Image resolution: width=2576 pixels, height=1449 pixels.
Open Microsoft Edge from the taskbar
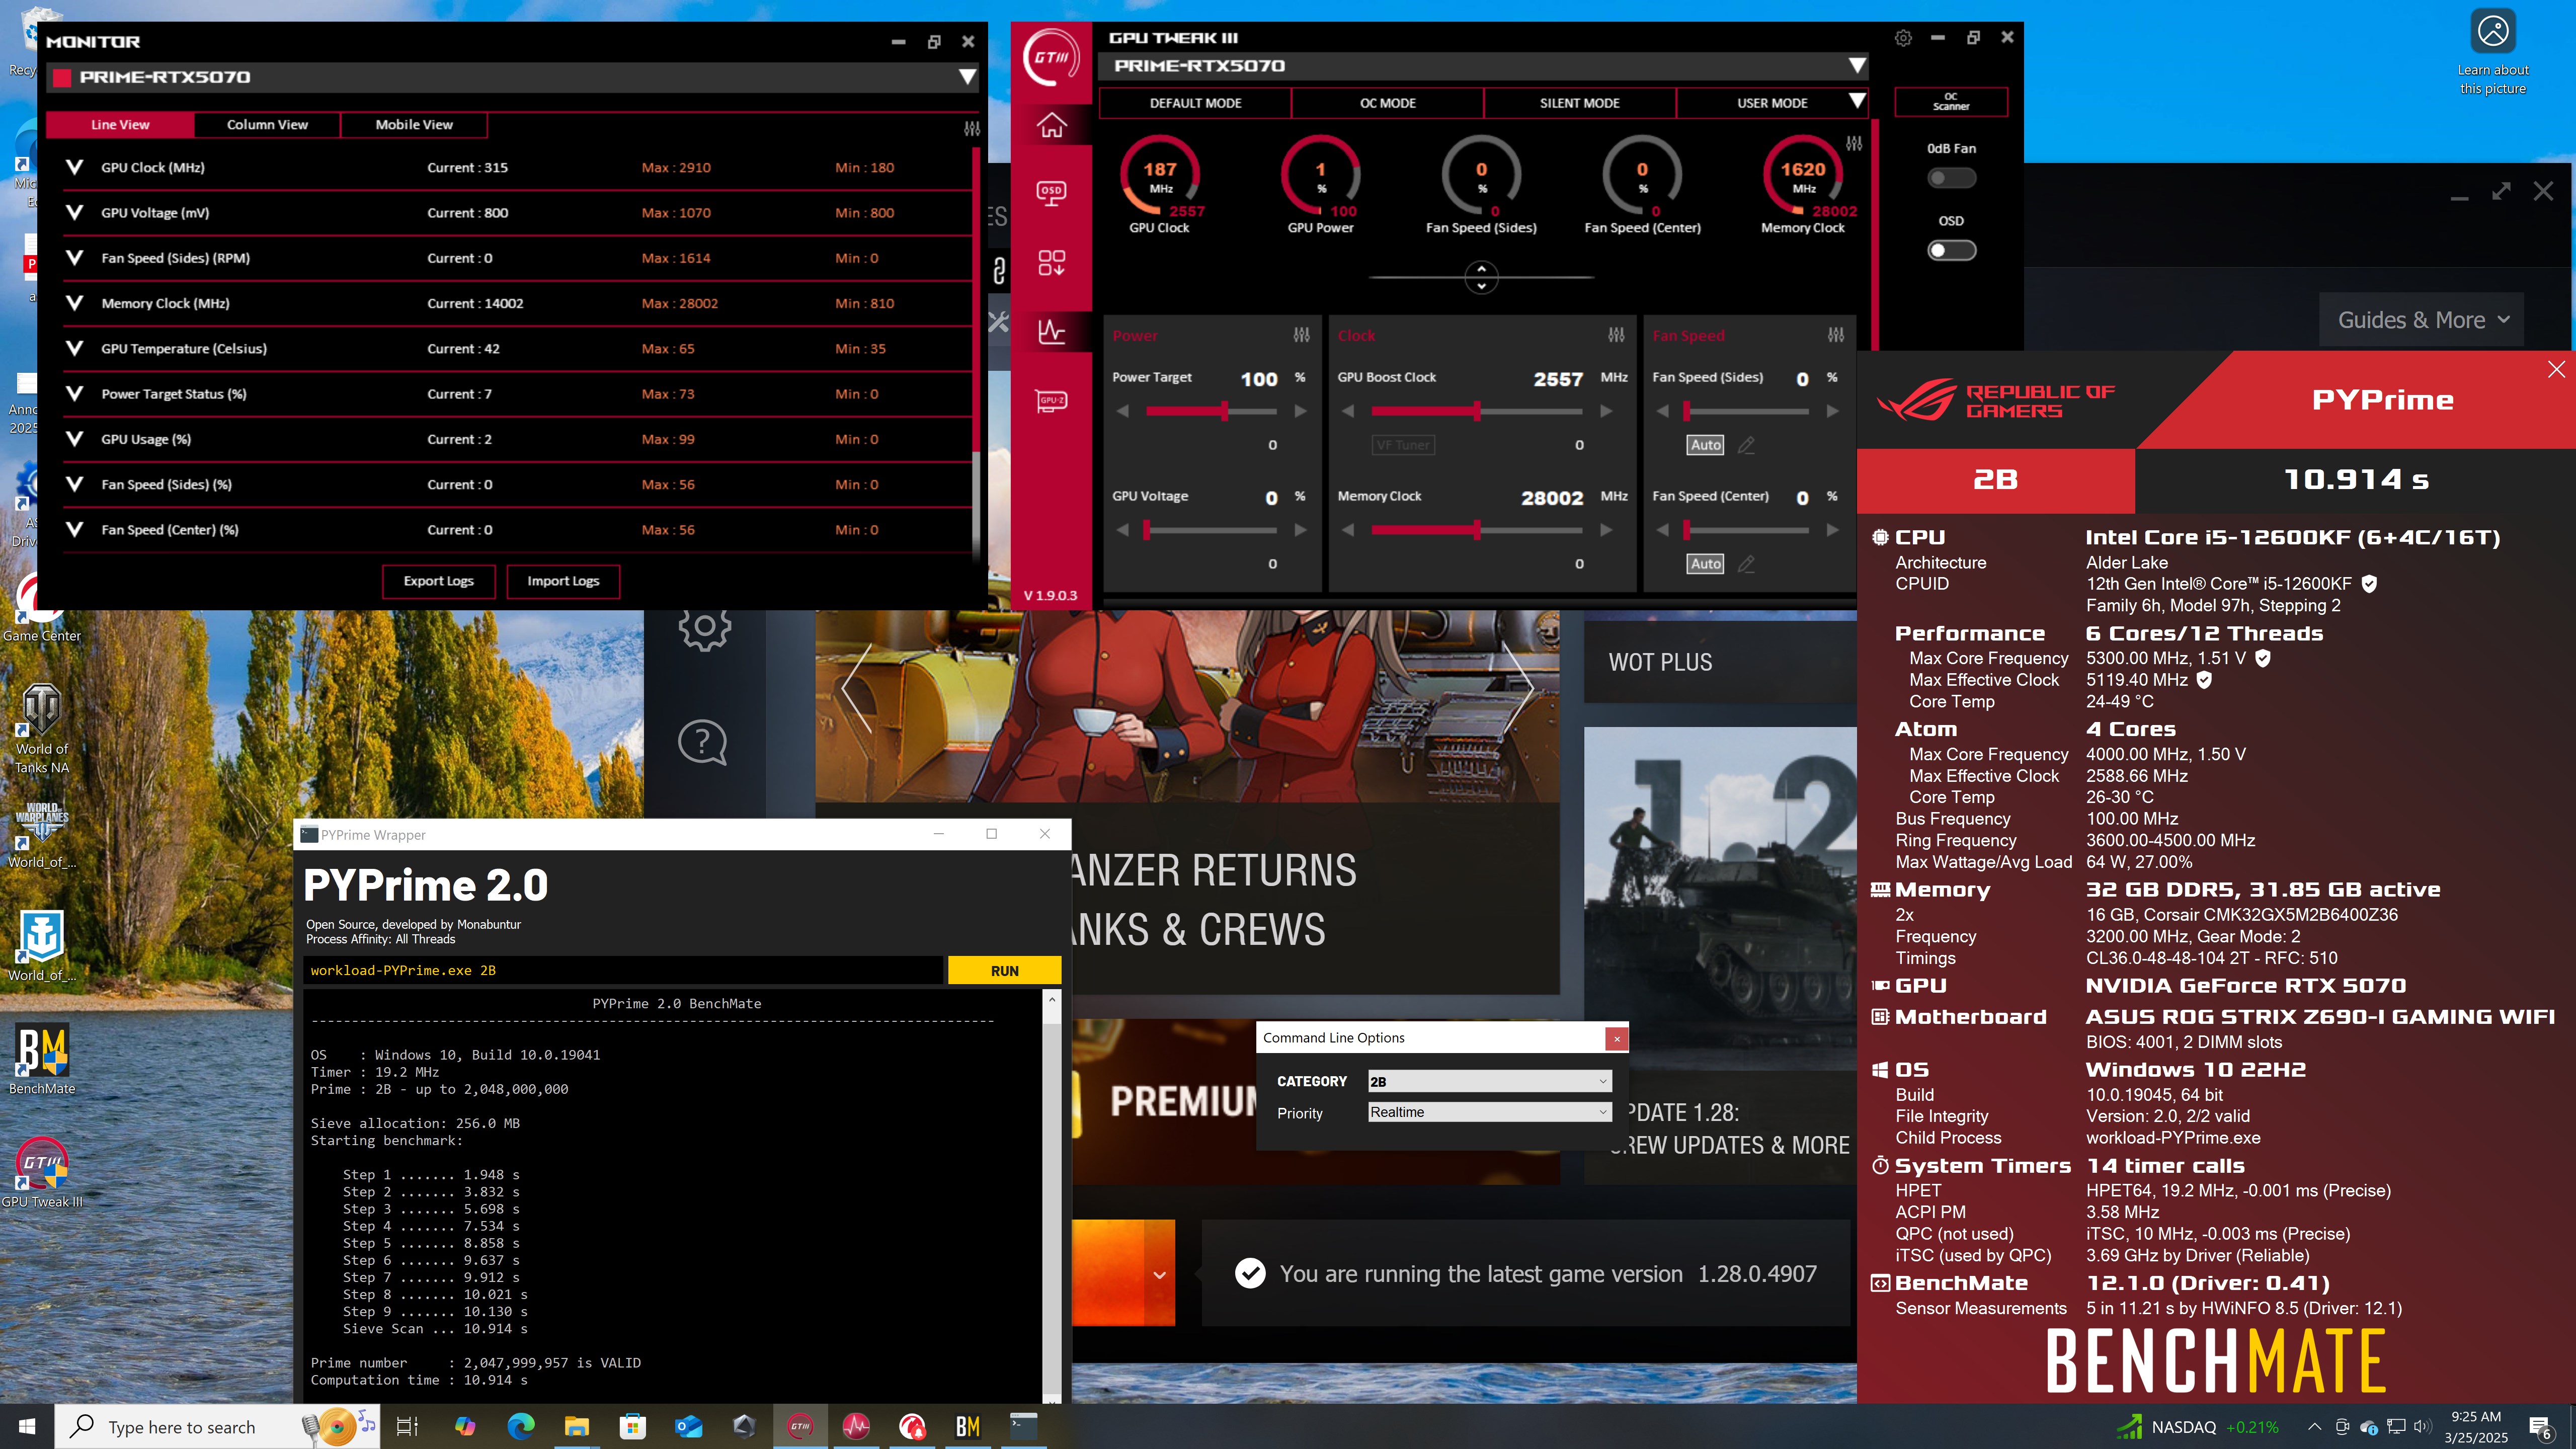coord(520,1427)
